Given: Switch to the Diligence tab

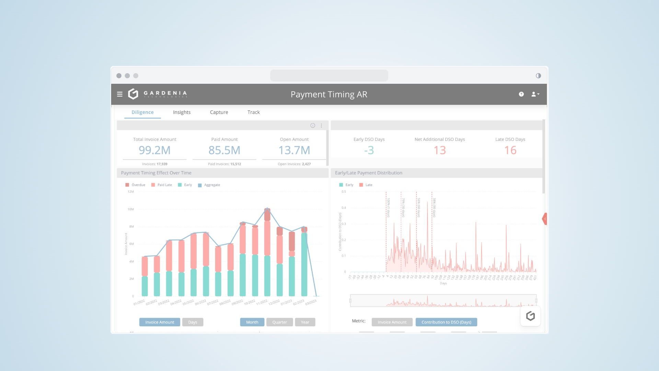Looking at the screenshot, I should click(x=142, y=112).
